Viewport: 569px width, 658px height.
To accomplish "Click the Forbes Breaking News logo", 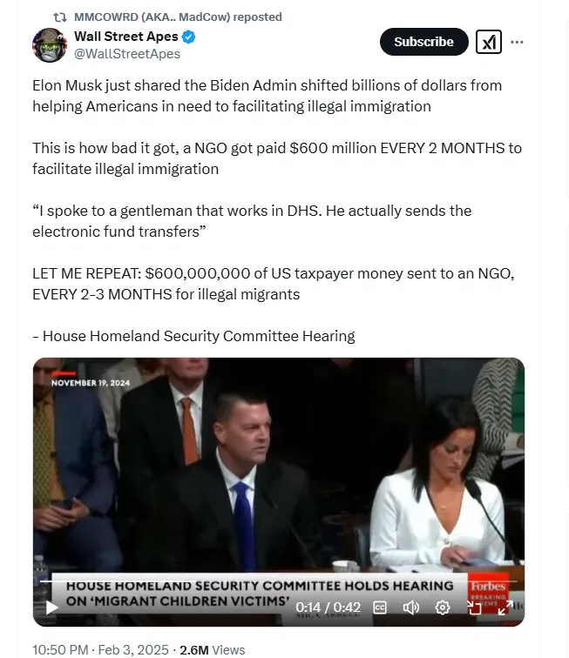I will click(x=488, y=593).
